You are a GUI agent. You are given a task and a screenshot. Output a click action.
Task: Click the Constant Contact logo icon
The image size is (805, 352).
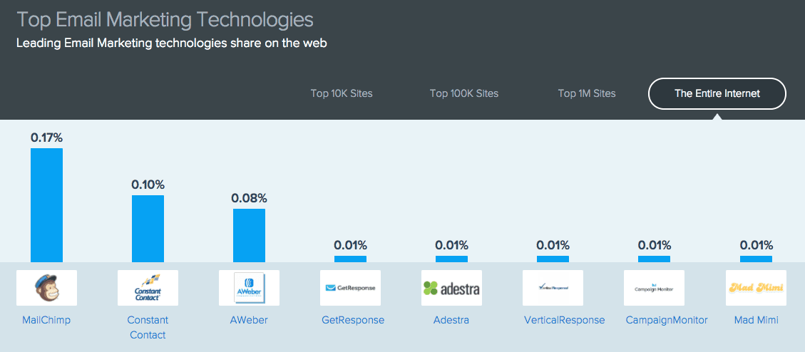pyautogui.click(x=148, y=288)
